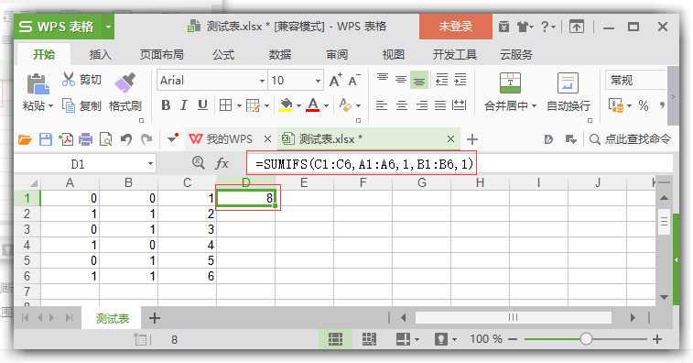Viewport: 693px width, 363px height.
Task: Toggle Bold formatting
Action: click(166, 105)
